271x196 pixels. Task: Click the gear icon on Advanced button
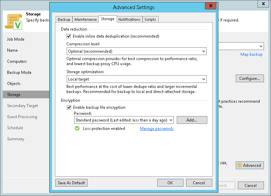[239, 165]
